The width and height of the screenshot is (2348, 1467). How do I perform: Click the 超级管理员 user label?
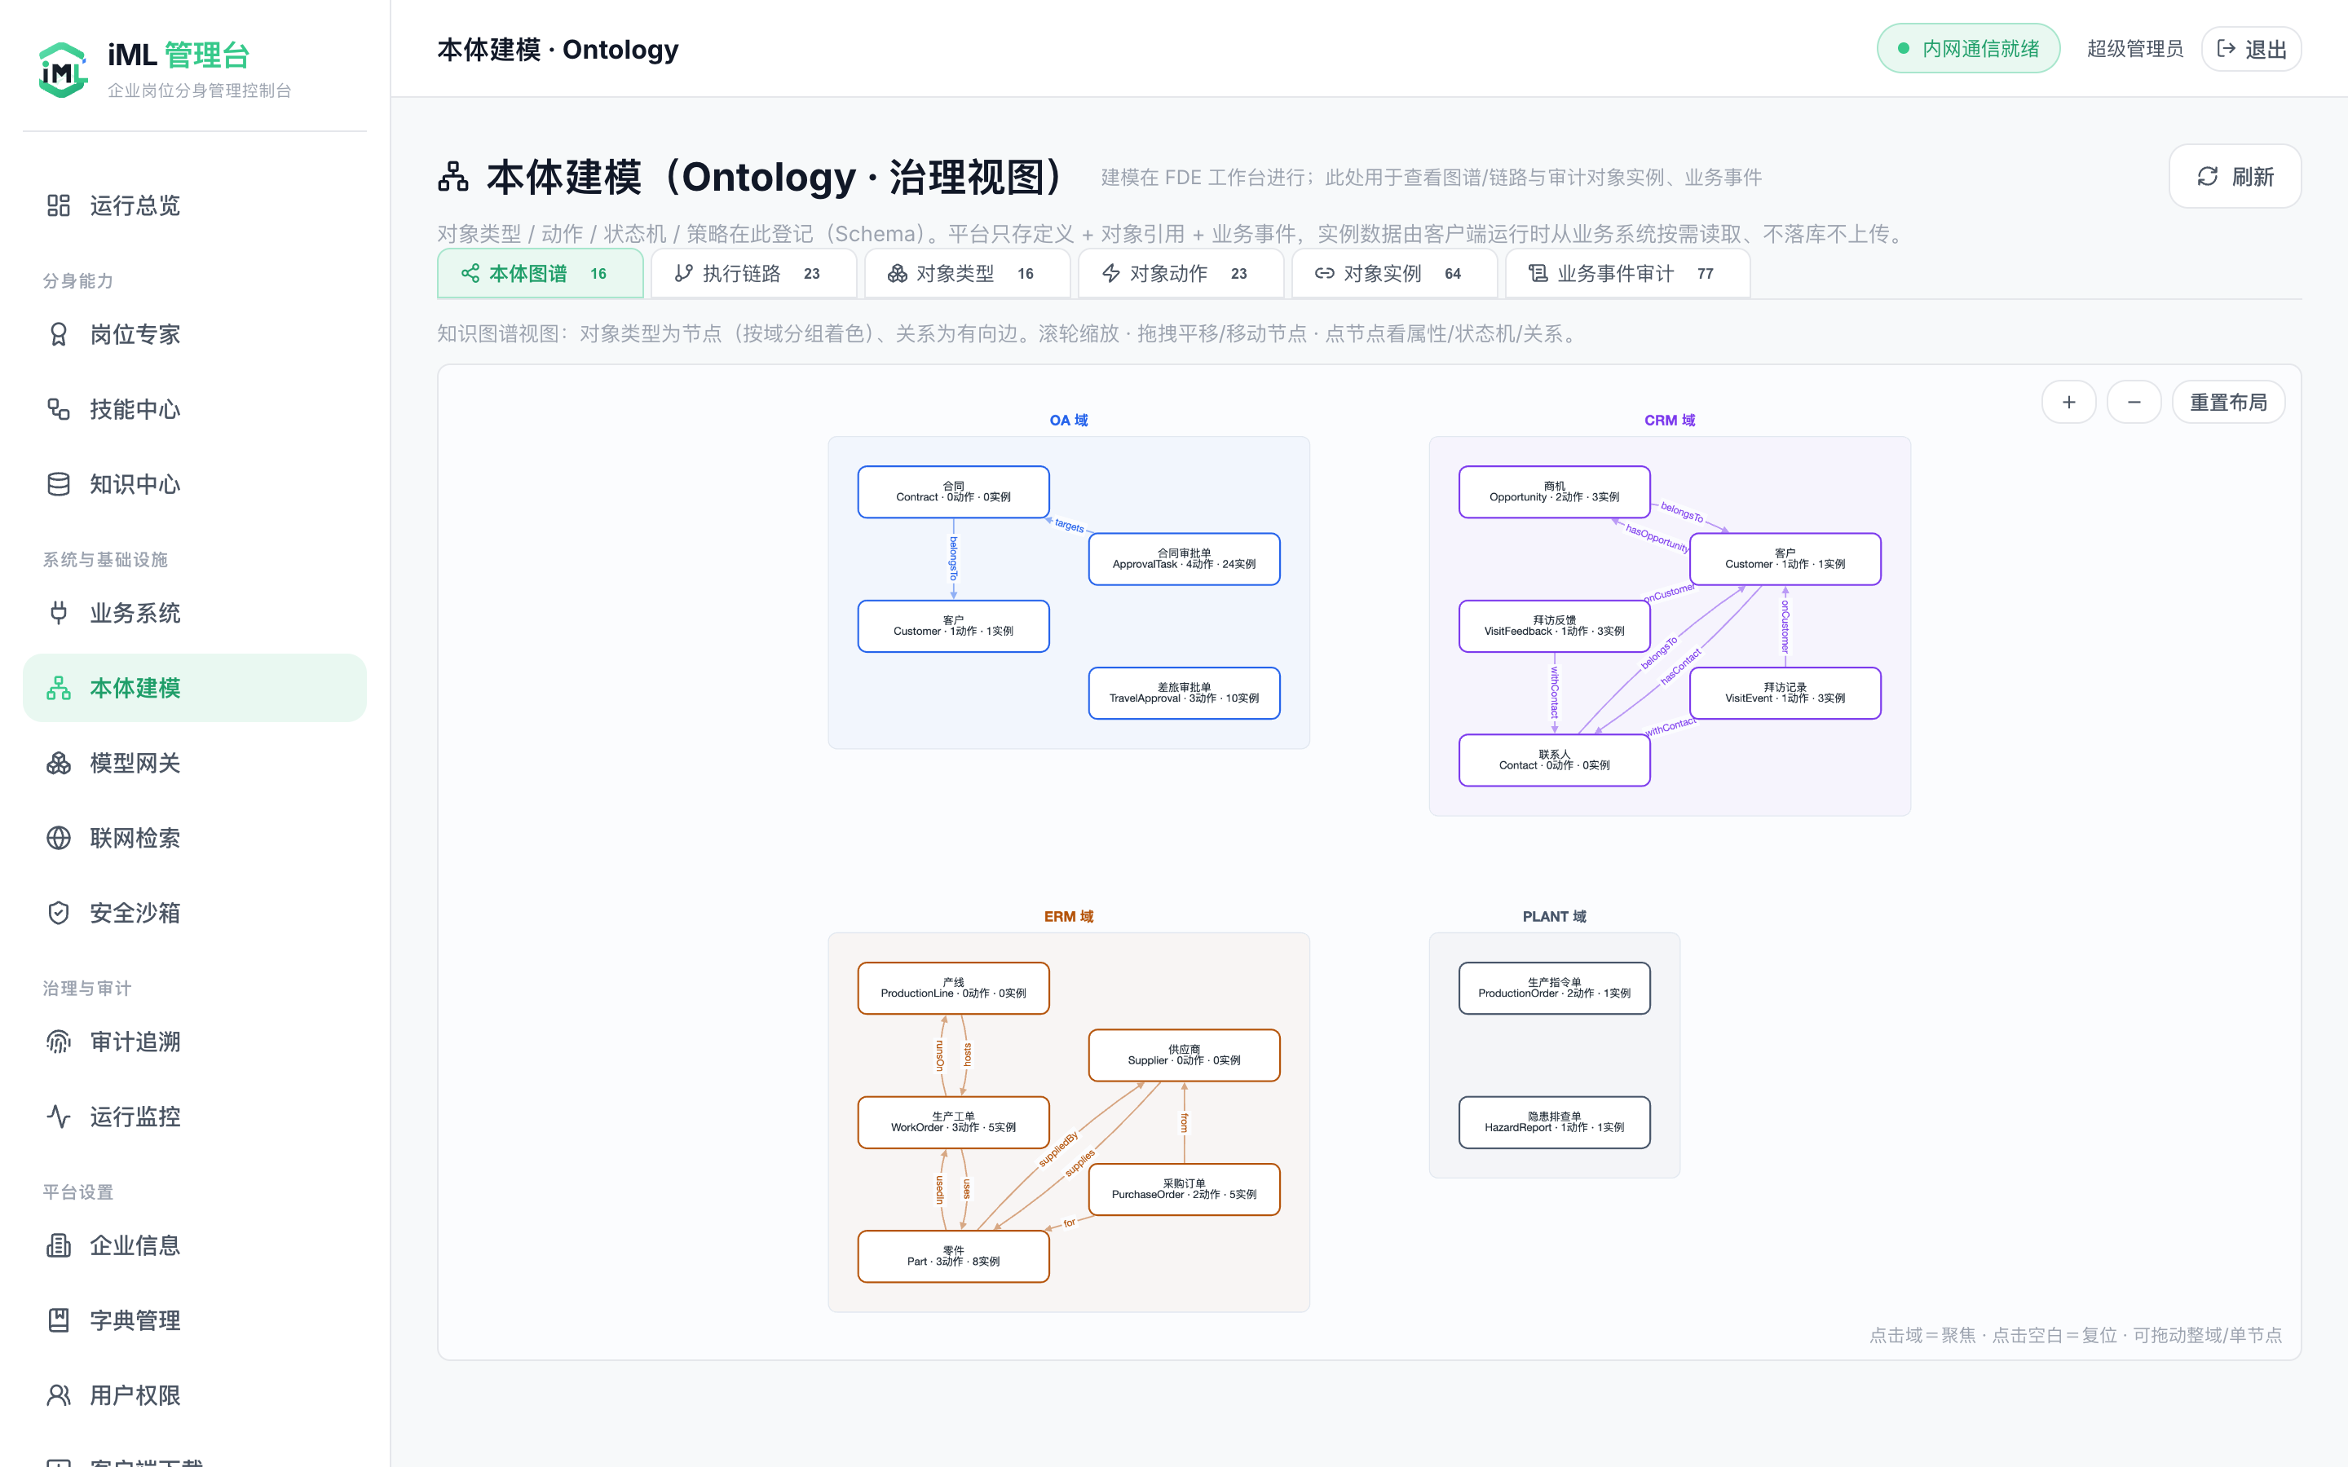coord(2134,49)
